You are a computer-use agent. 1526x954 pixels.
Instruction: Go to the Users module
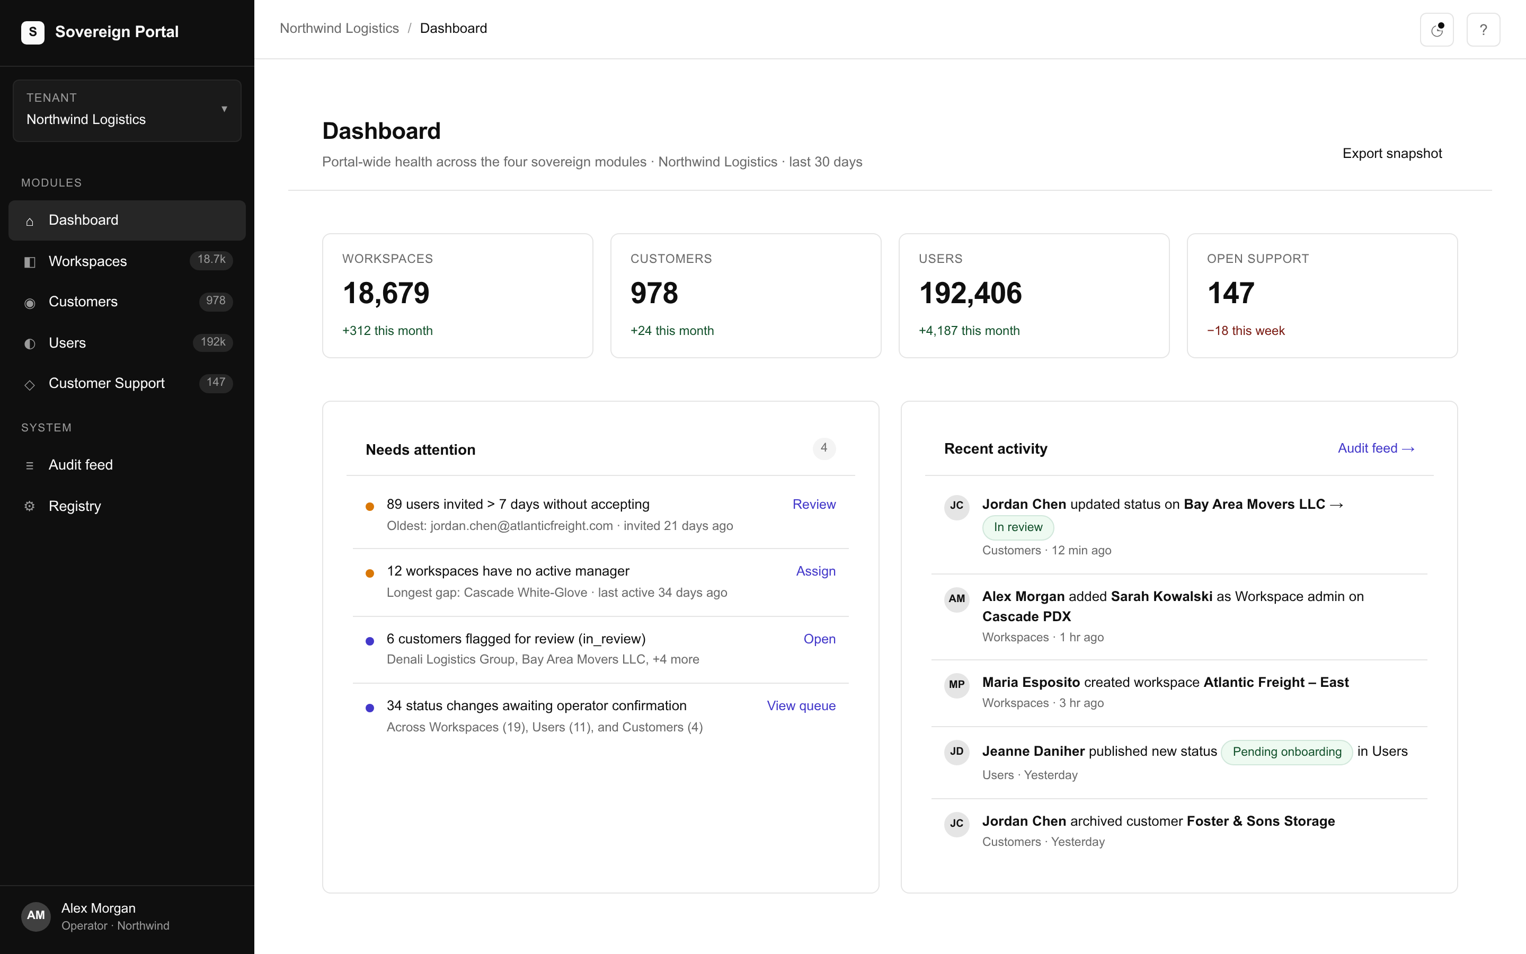(127, 343)
